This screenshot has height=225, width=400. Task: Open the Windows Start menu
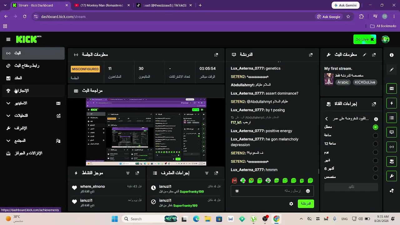115,219
